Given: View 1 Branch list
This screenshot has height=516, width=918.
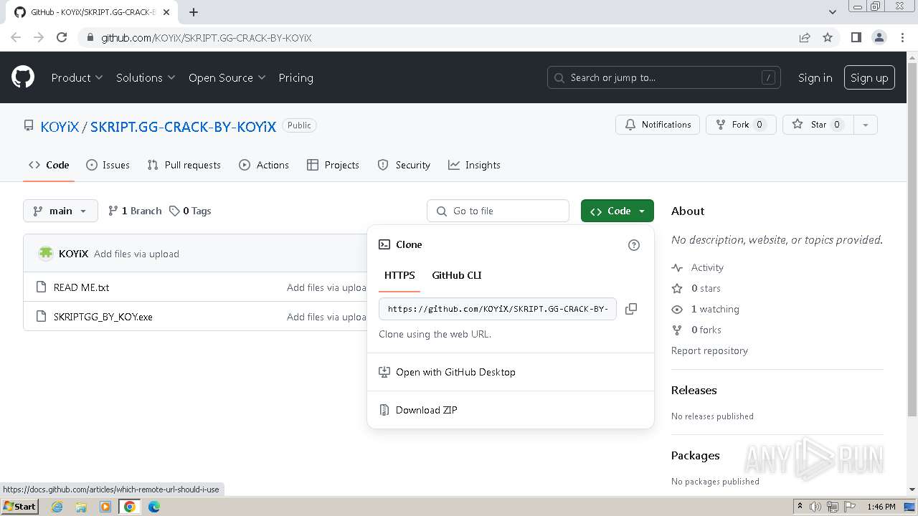Looking at the screenshot, I should click(135, 211).
